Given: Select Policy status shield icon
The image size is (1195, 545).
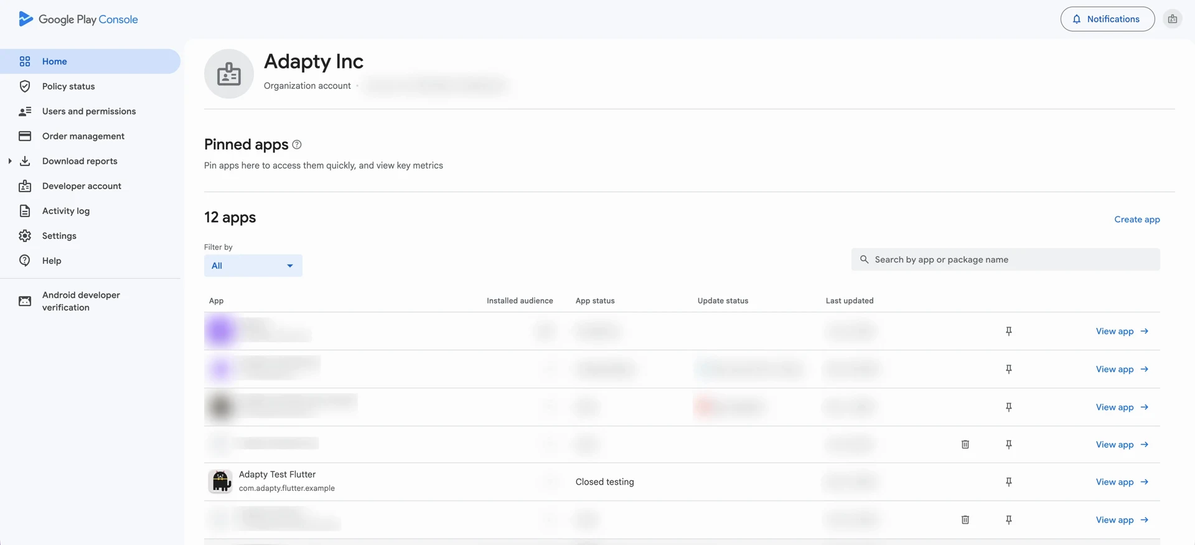Looking at the screenshot, I should coord(25,86).
